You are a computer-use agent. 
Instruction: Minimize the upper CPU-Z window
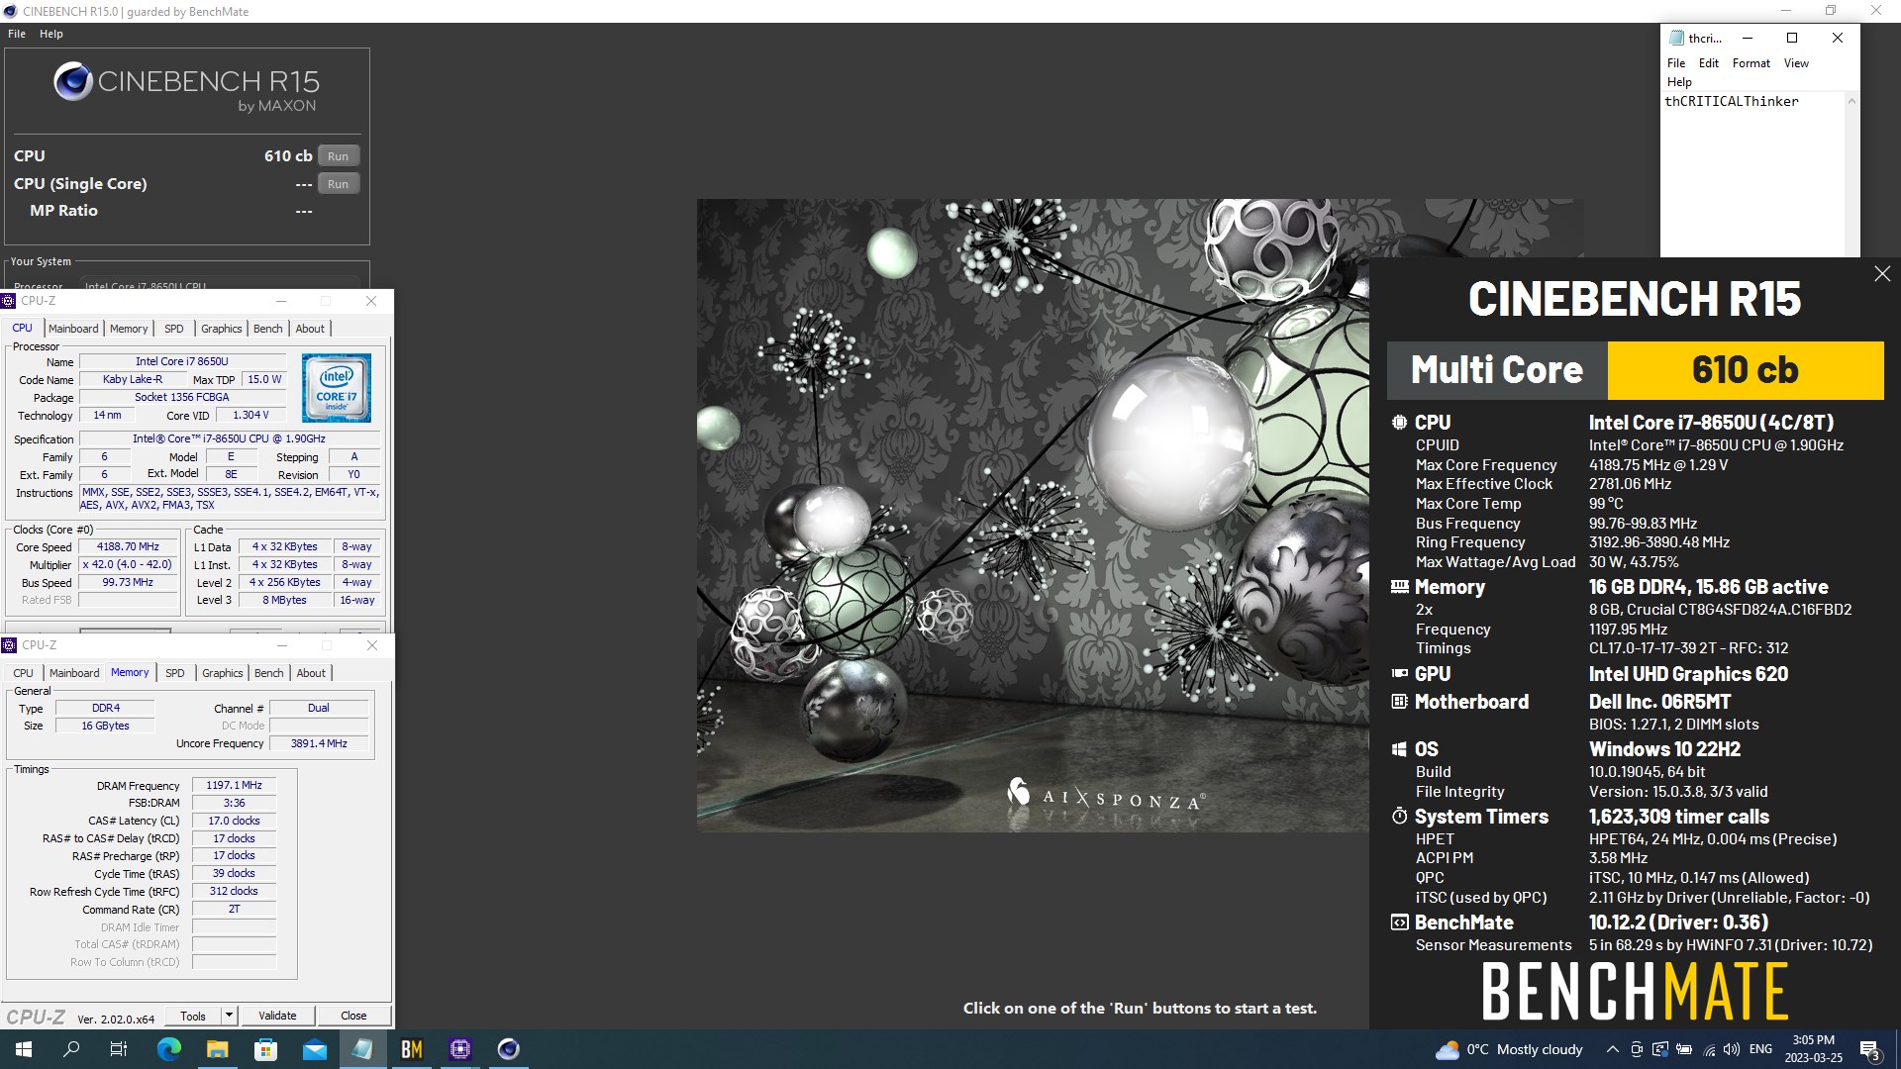(281, 301)
